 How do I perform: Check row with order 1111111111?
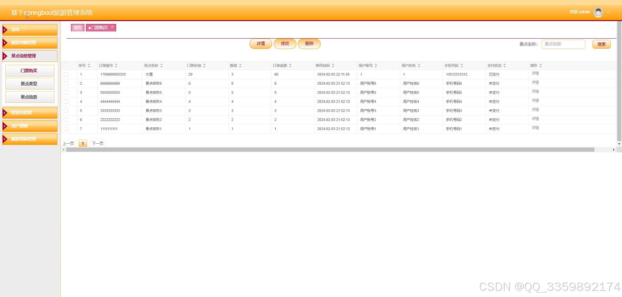(66, 129)
